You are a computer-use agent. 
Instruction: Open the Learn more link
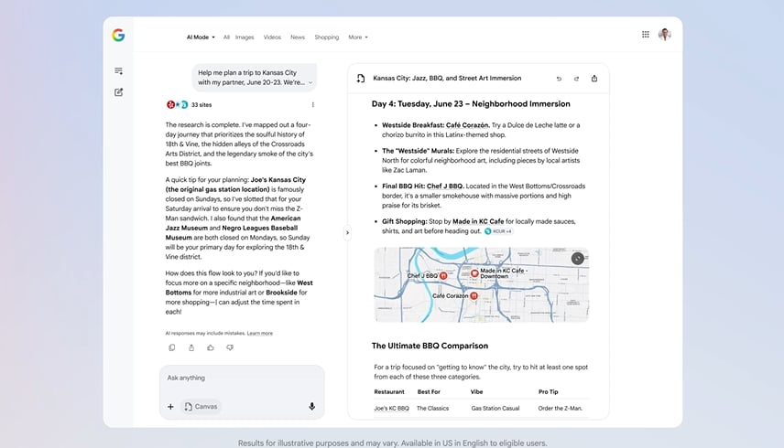coord(260,333)
